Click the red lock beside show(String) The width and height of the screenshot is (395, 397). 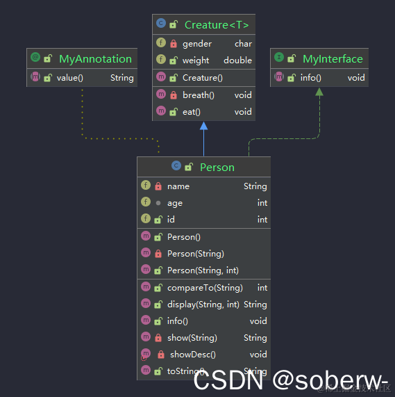158,338
